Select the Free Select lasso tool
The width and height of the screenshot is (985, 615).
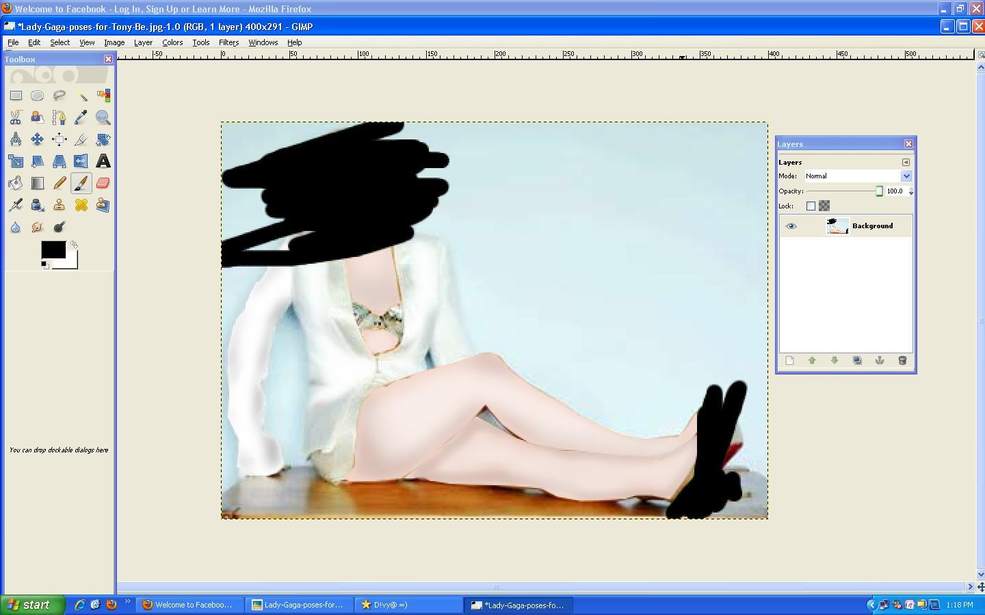[60, 96]
